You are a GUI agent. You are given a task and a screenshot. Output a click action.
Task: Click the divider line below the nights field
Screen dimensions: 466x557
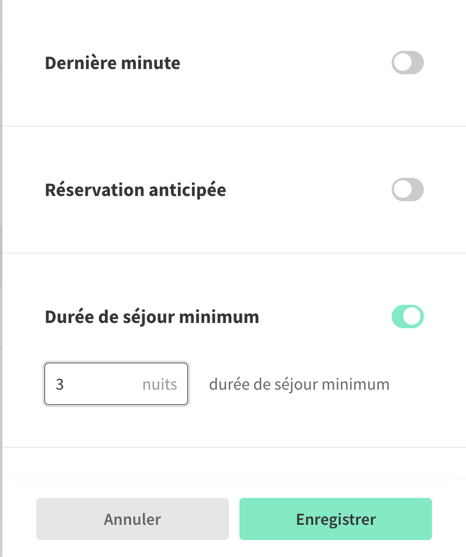tap(234, 447)
